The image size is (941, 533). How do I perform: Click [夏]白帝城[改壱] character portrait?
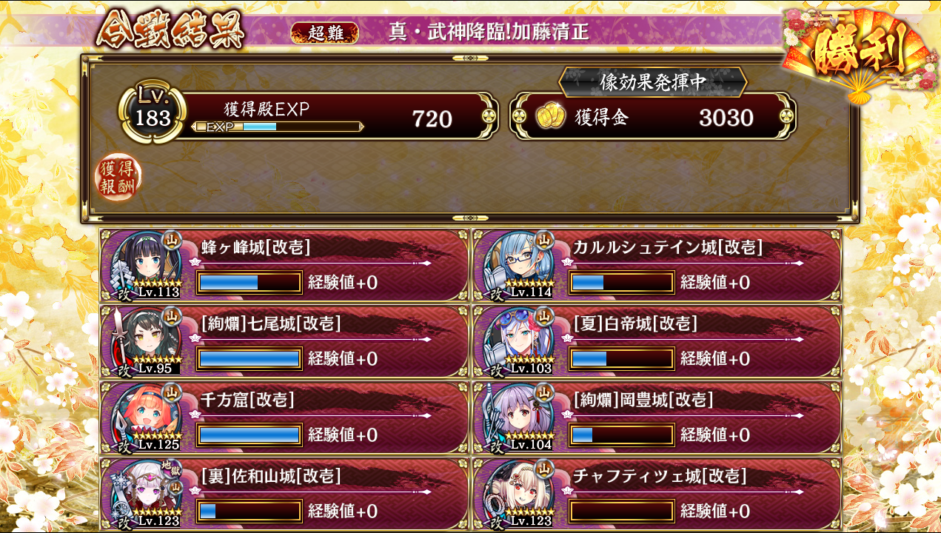click(x=518, y=340)
